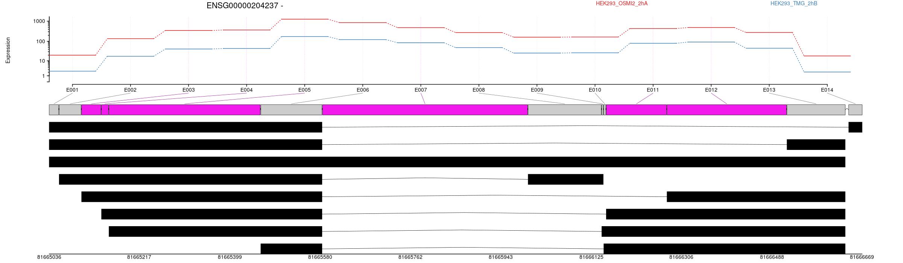Click the small black exon at top-right transcript
The height and width of the screenshot is (263, 903).
[x=855, y=127]
